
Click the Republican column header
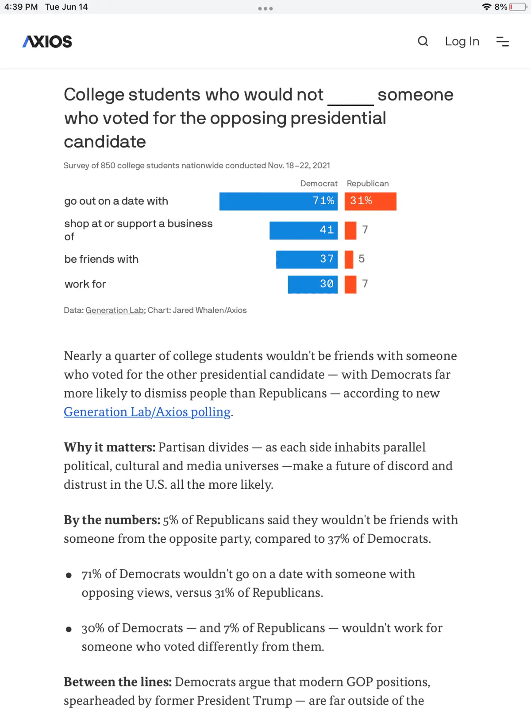pos(368,183)
